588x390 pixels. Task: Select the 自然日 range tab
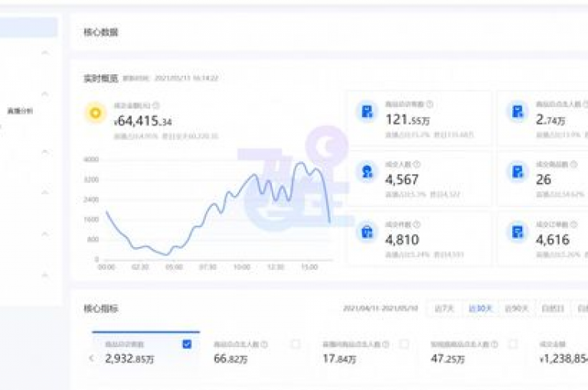click(x=553, y=308)
